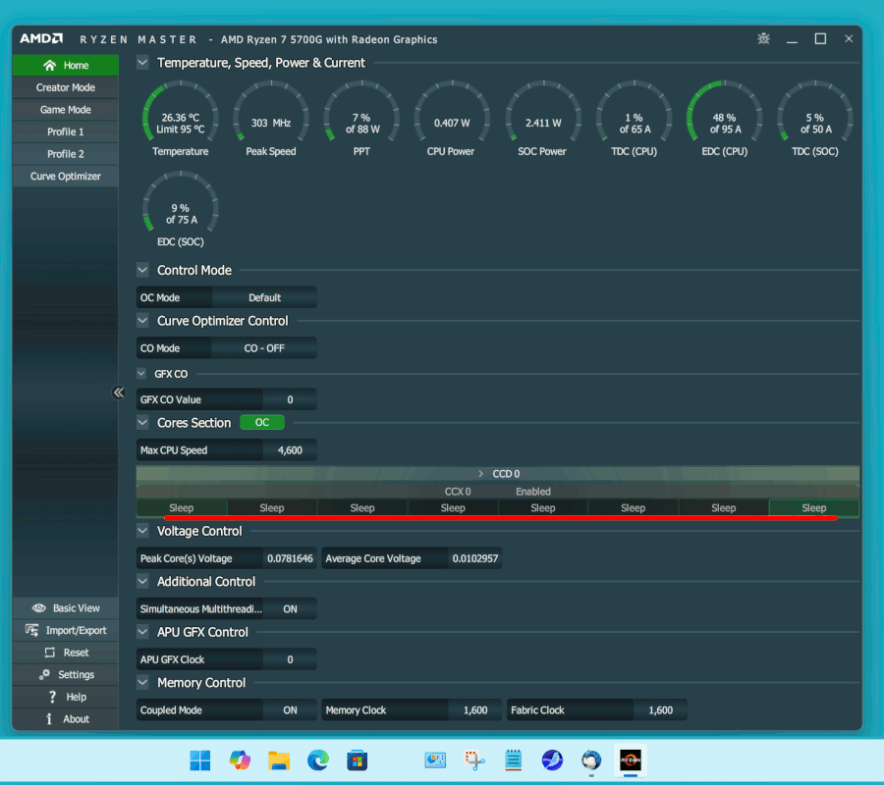884x785 pixels.
Task: Click the TDC (CPU) gauge
Action: coord(635,120)
